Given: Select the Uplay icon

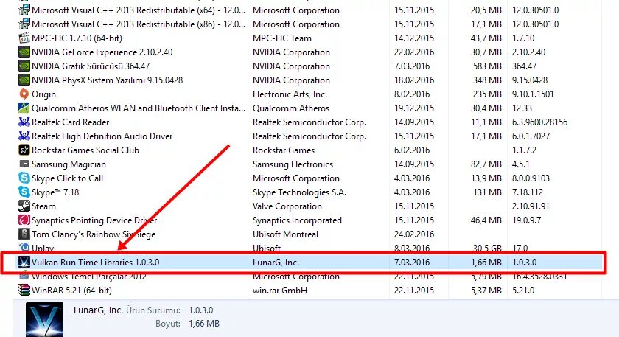Looking at the screenshot, I should click(24, 248).
